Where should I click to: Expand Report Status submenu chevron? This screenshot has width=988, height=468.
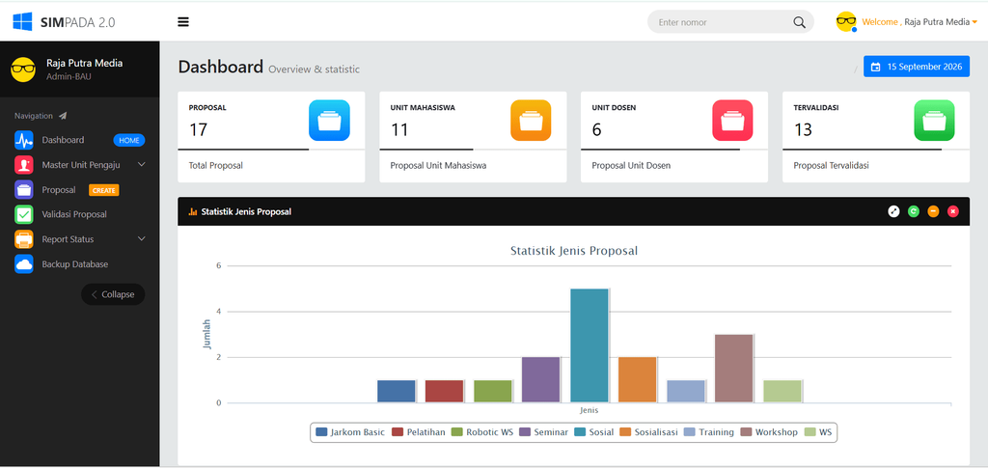tap(142, 238)
